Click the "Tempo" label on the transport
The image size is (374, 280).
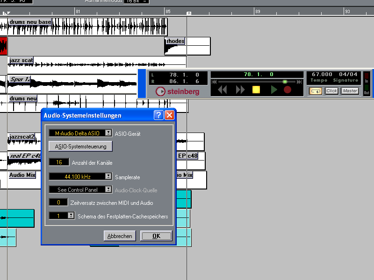click(x=319, y=80)
